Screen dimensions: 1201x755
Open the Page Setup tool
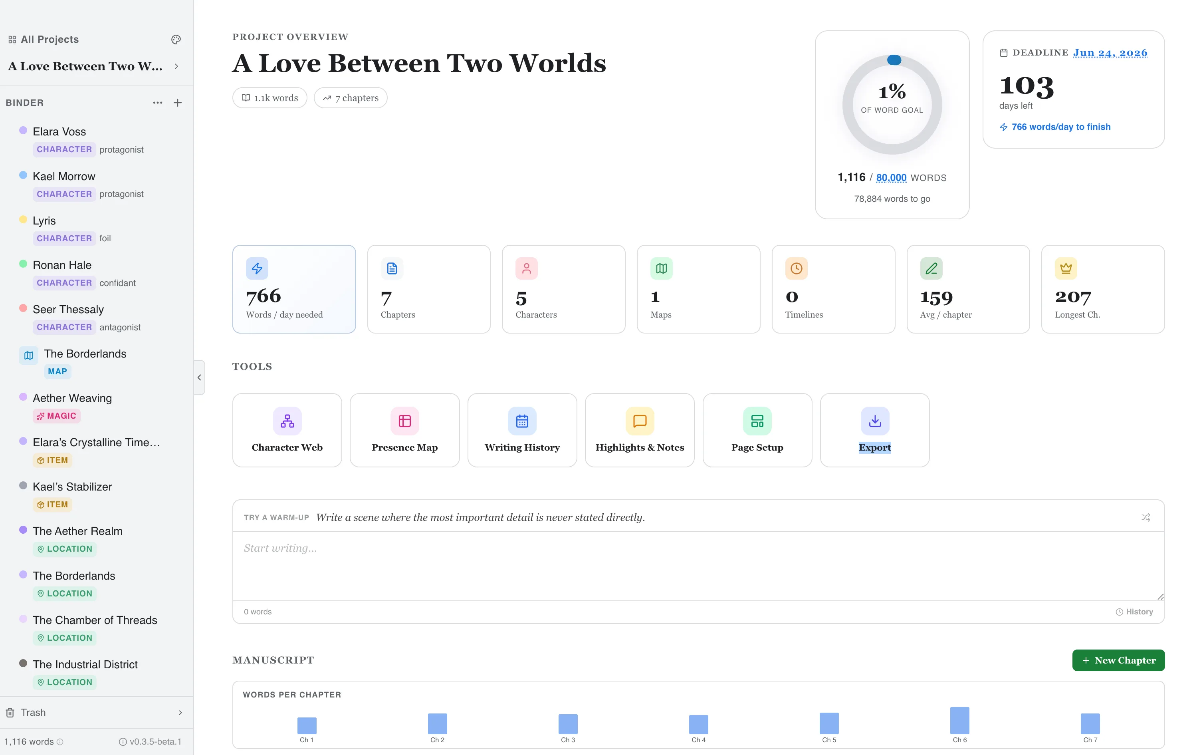(757, 430)
